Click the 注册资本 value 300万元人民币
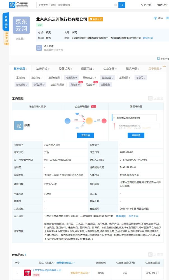This screenshot has width=169, height=280. (x=52, y=145)
